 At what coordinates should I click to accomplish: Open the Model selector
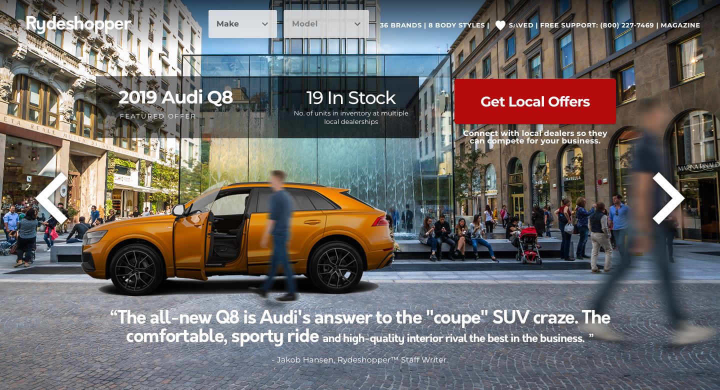click(326, 24)
